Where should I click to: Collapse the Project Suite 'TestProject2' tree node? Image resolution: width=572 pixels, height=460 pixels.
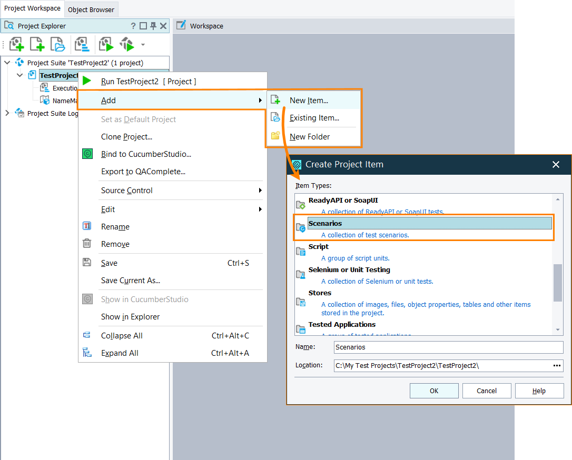[6, 62]
